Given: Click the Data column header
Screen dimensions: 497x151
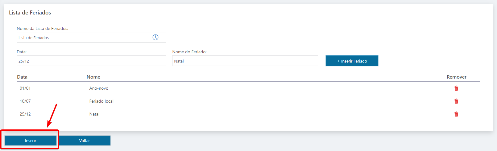Looking at the screenshot, I should point(22,77).
